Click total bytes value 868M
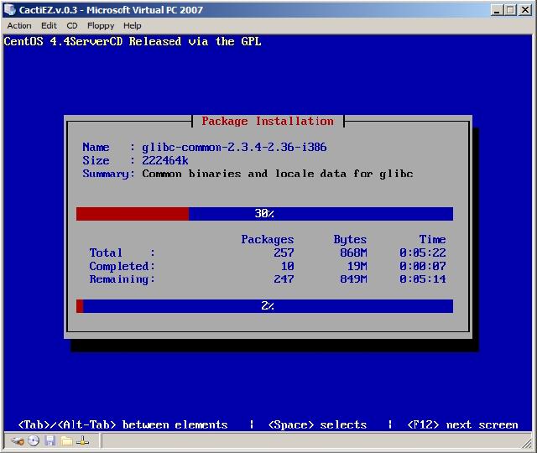Viewport: 537px width, 453px height. click(x=353, y=253)
